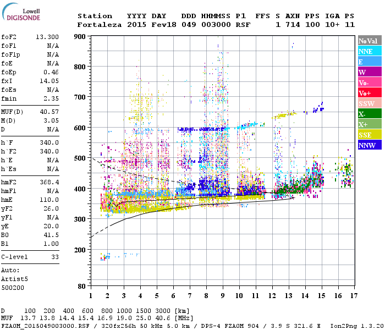The height and width of the screenshot is (330, 385).
Task: Click the MUF 40.6 table value
Action: tap(163, 318)
